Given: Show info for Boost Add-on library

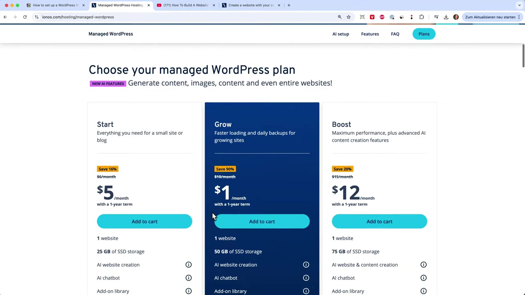Looking at the screenshot, I should click(x=423, y=291).
